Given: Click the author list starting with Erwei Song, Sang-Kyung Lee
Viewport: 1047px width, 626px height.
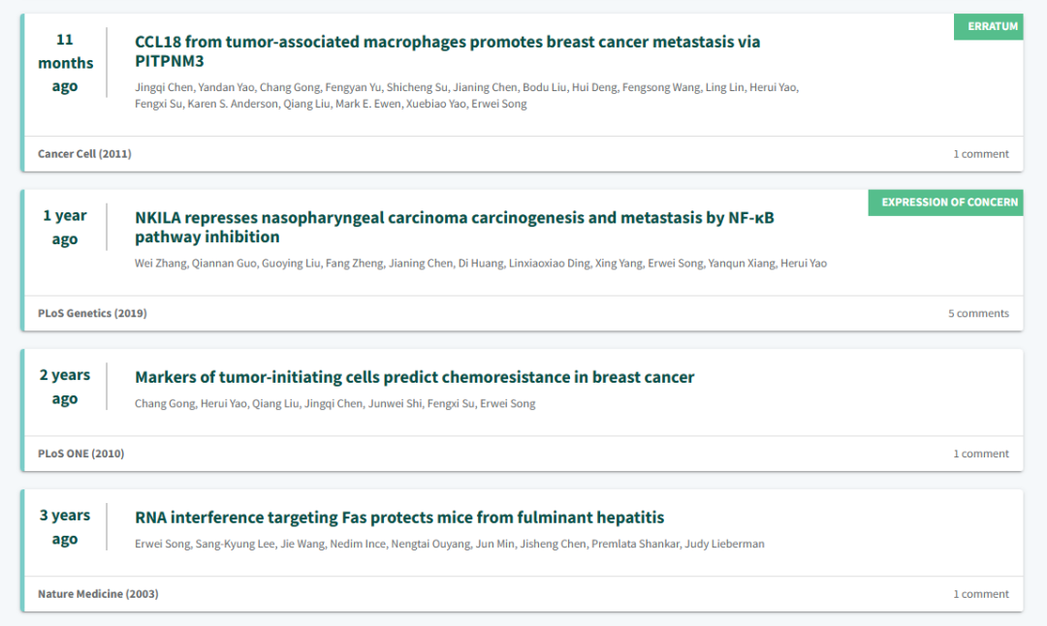Looking at the screenshot, I should pos(450,544).
